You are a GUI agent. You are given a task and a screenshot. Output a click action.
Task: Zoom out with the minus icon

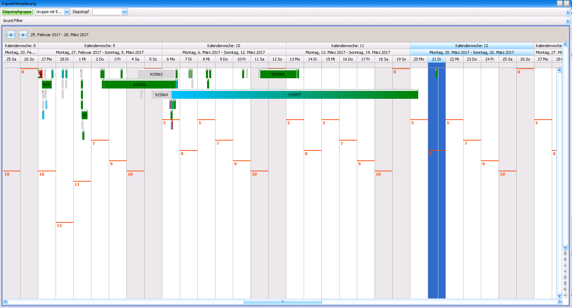pos(565,295)
